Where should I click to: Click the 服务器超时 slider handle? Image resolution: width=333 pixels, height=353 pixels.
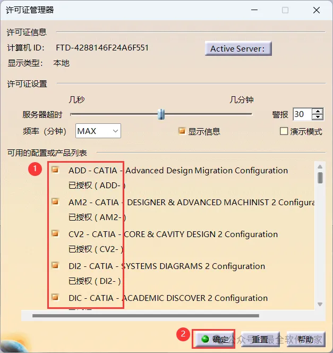tap(161, 114)
